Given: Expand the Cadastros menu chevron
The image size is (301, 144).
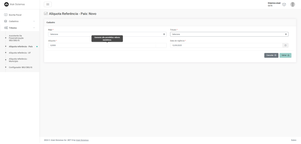Looking at the screenshot, I should click(34, 21).
